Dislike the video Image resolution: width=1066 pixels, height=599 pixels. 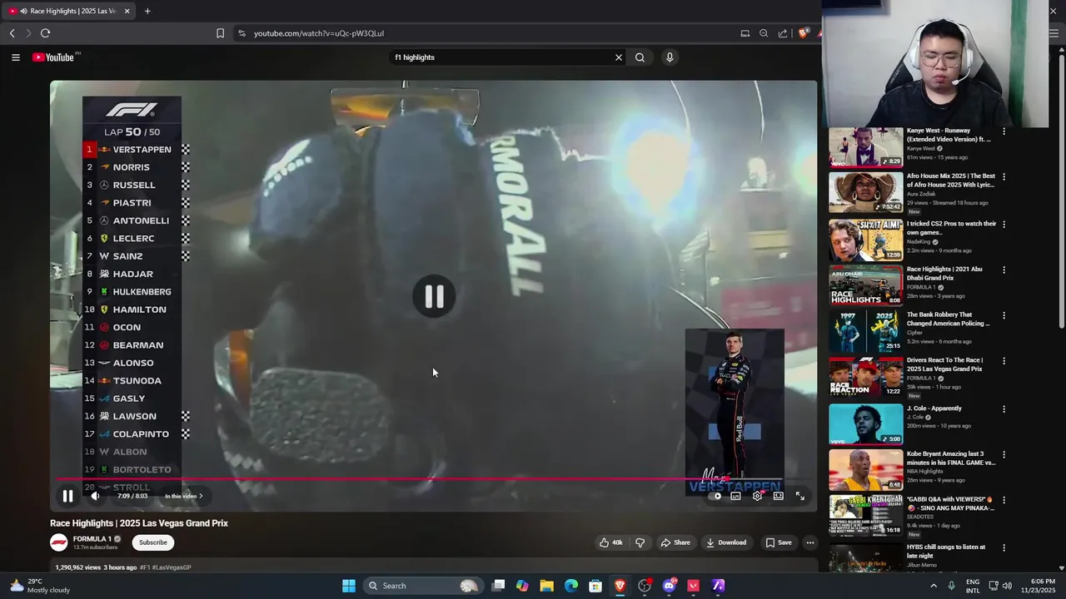(640, 542)
